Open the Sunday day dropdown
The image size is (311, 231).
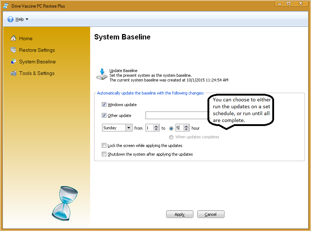click(129, 128)
